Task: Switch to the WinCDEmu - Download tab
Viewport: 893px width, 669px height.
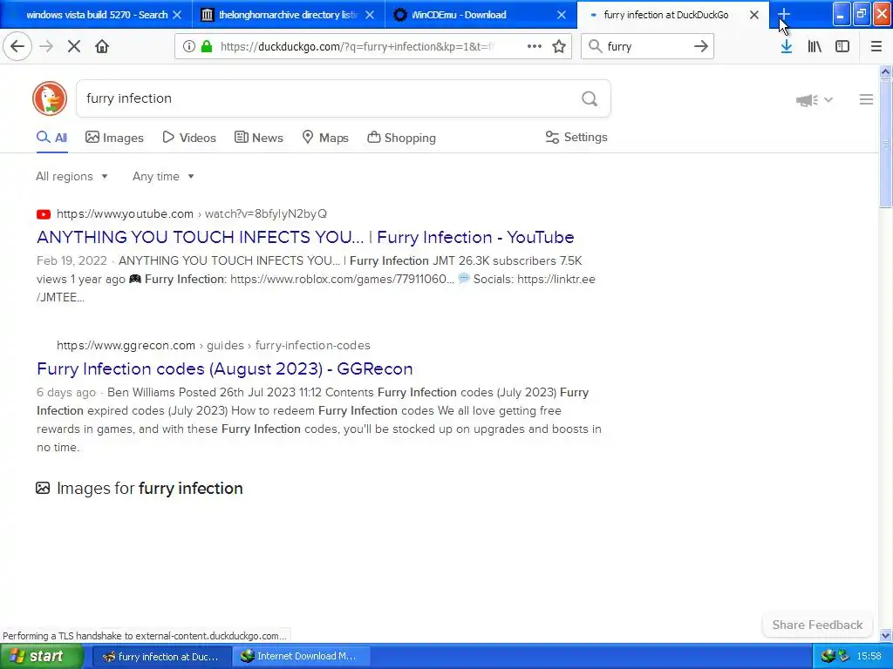Action: (x=481, y=15)
